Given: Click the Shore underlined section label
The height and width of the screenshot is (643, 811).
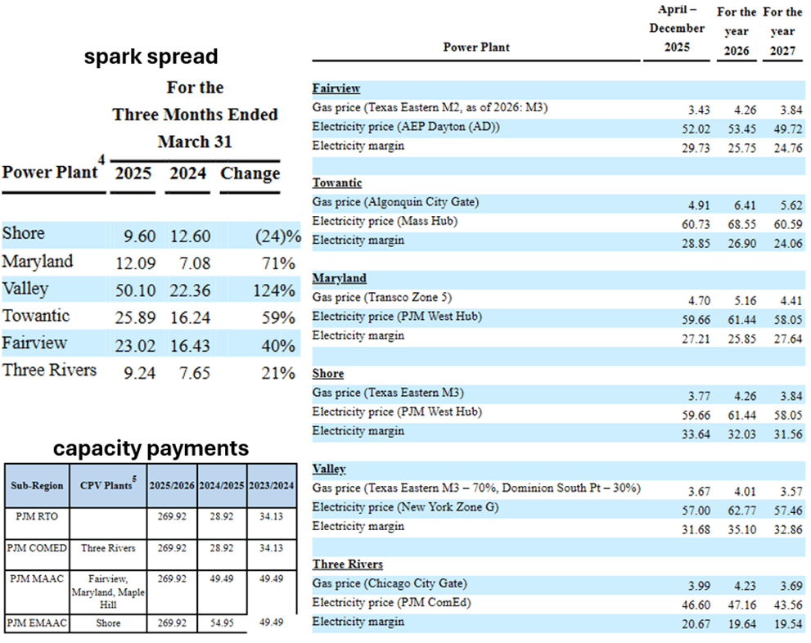Looking at the screenshot, I should point(328,373).
